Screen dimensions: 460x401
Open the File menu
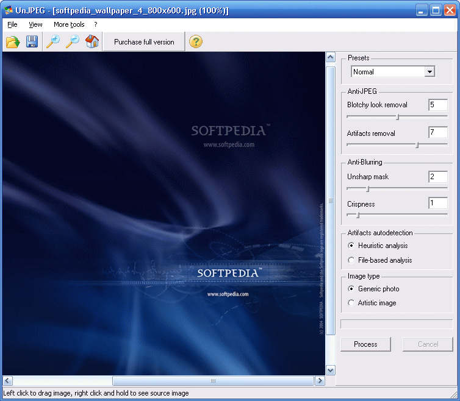click(12, 24)
